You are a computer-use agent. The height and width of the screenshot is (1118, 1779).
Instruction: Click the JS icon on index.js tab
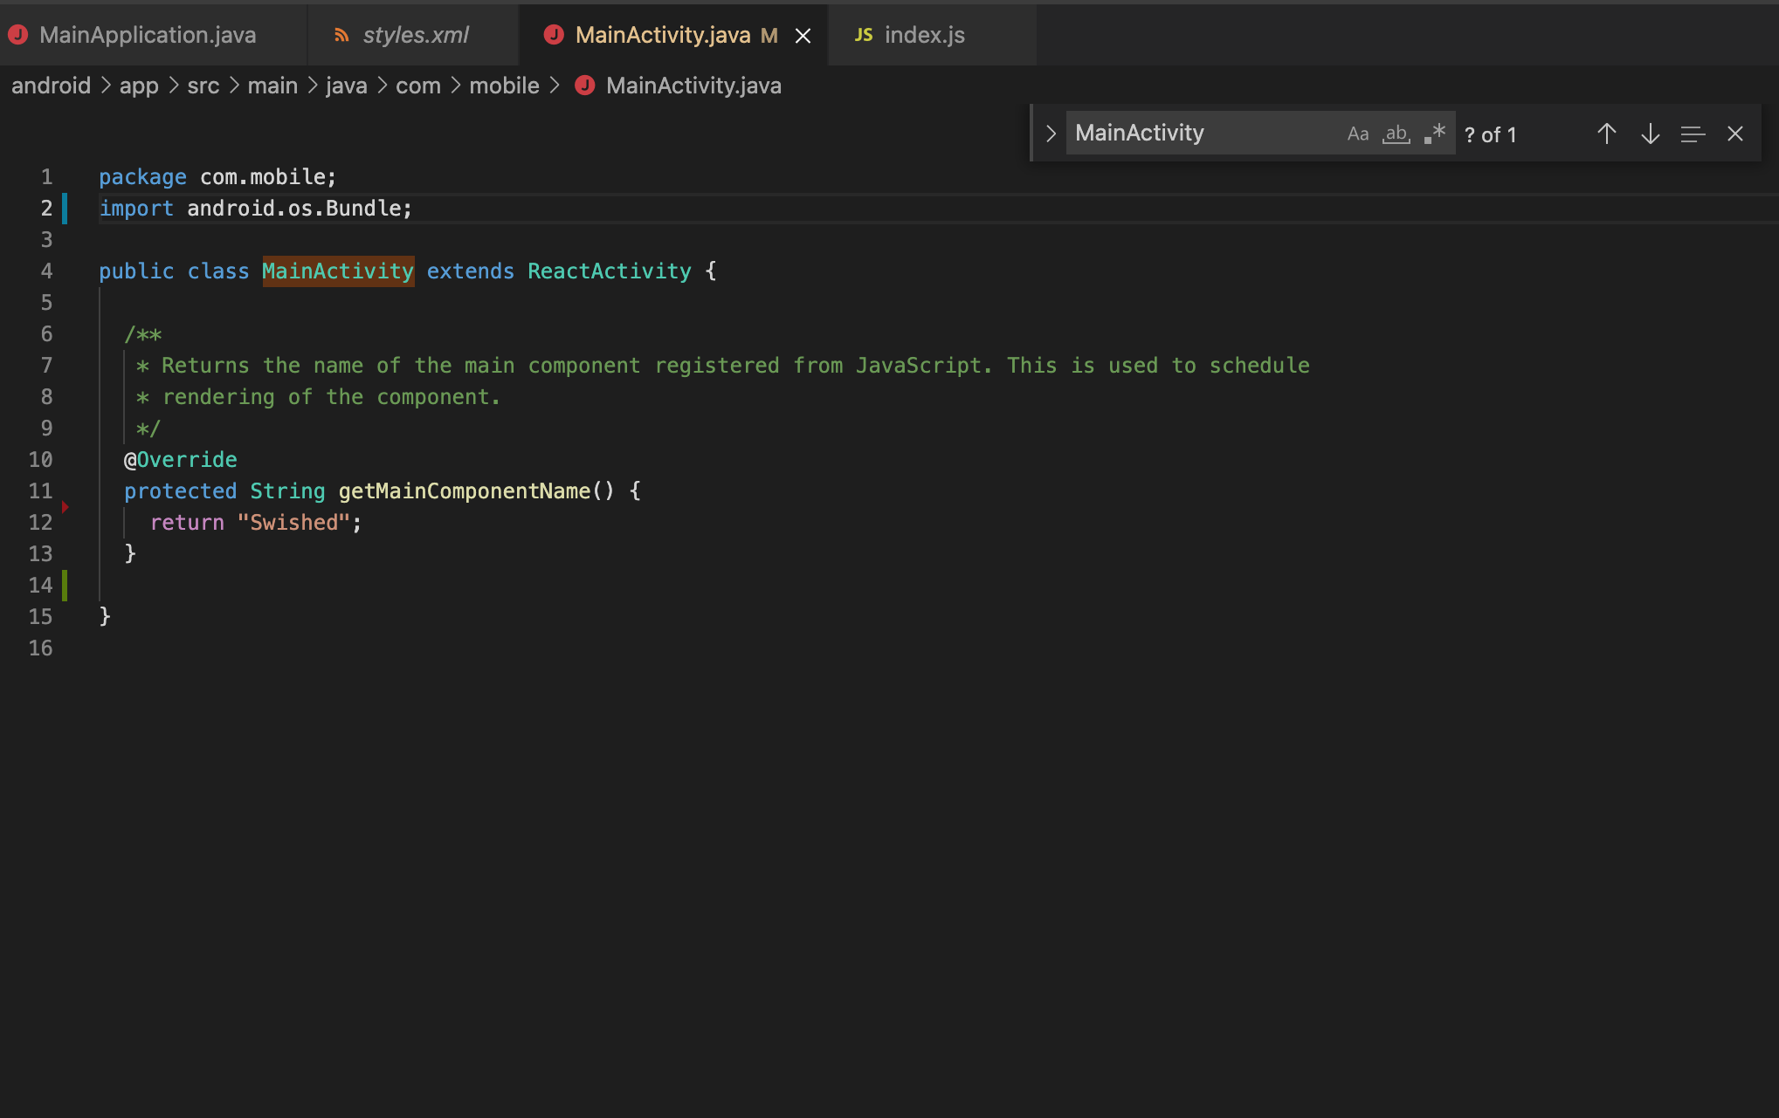tap(863, 35)
